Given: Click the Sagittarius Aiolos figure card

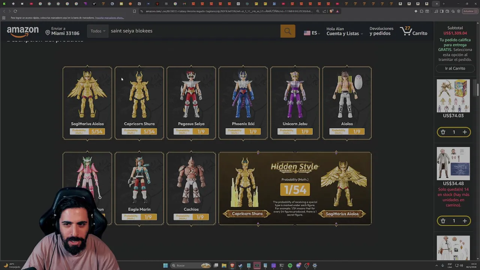Looking at the screenshot, I should 87,103.
